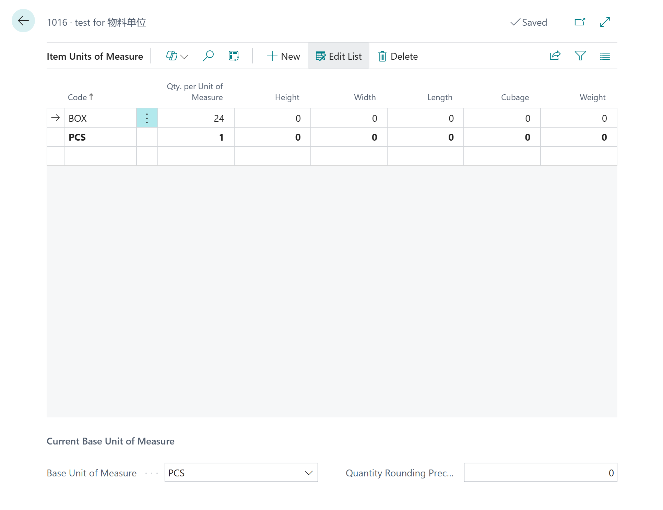Screen dimensions: 663x510
Task: Click New to add a unit
Action: coord(283,56)
